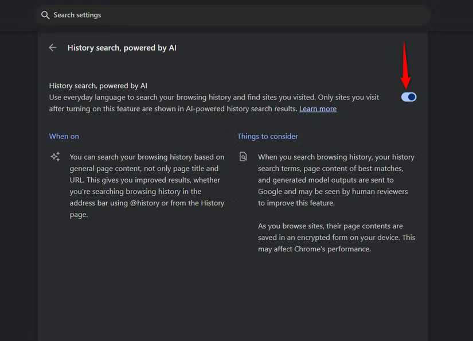This screenshot has height=341, width=473.
Task: Open the Learn more link
Action: (318, 108)
